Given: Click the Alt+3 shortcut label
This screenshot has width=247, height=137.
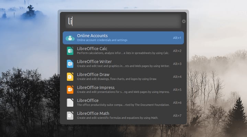Looking at the screenshot, I should 177,64.
